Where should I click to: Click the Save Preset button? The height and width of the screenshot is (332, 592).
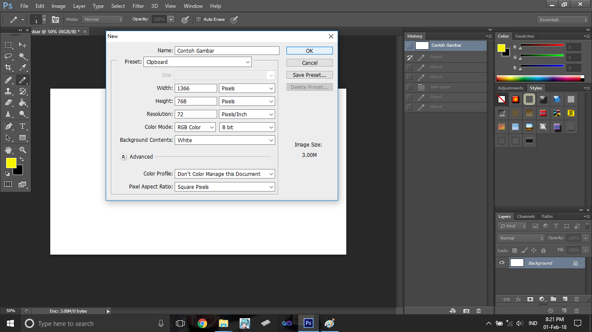pos(309,74)
